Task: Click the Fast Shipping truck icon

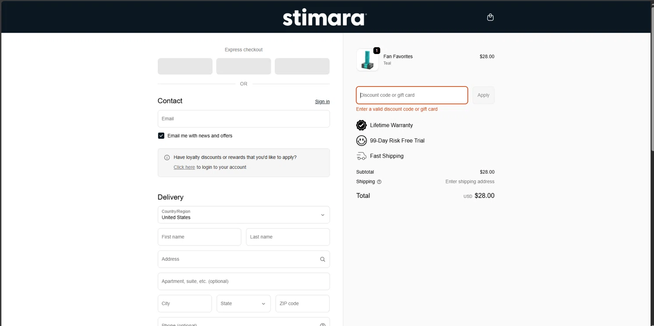Action: point(361,156)
